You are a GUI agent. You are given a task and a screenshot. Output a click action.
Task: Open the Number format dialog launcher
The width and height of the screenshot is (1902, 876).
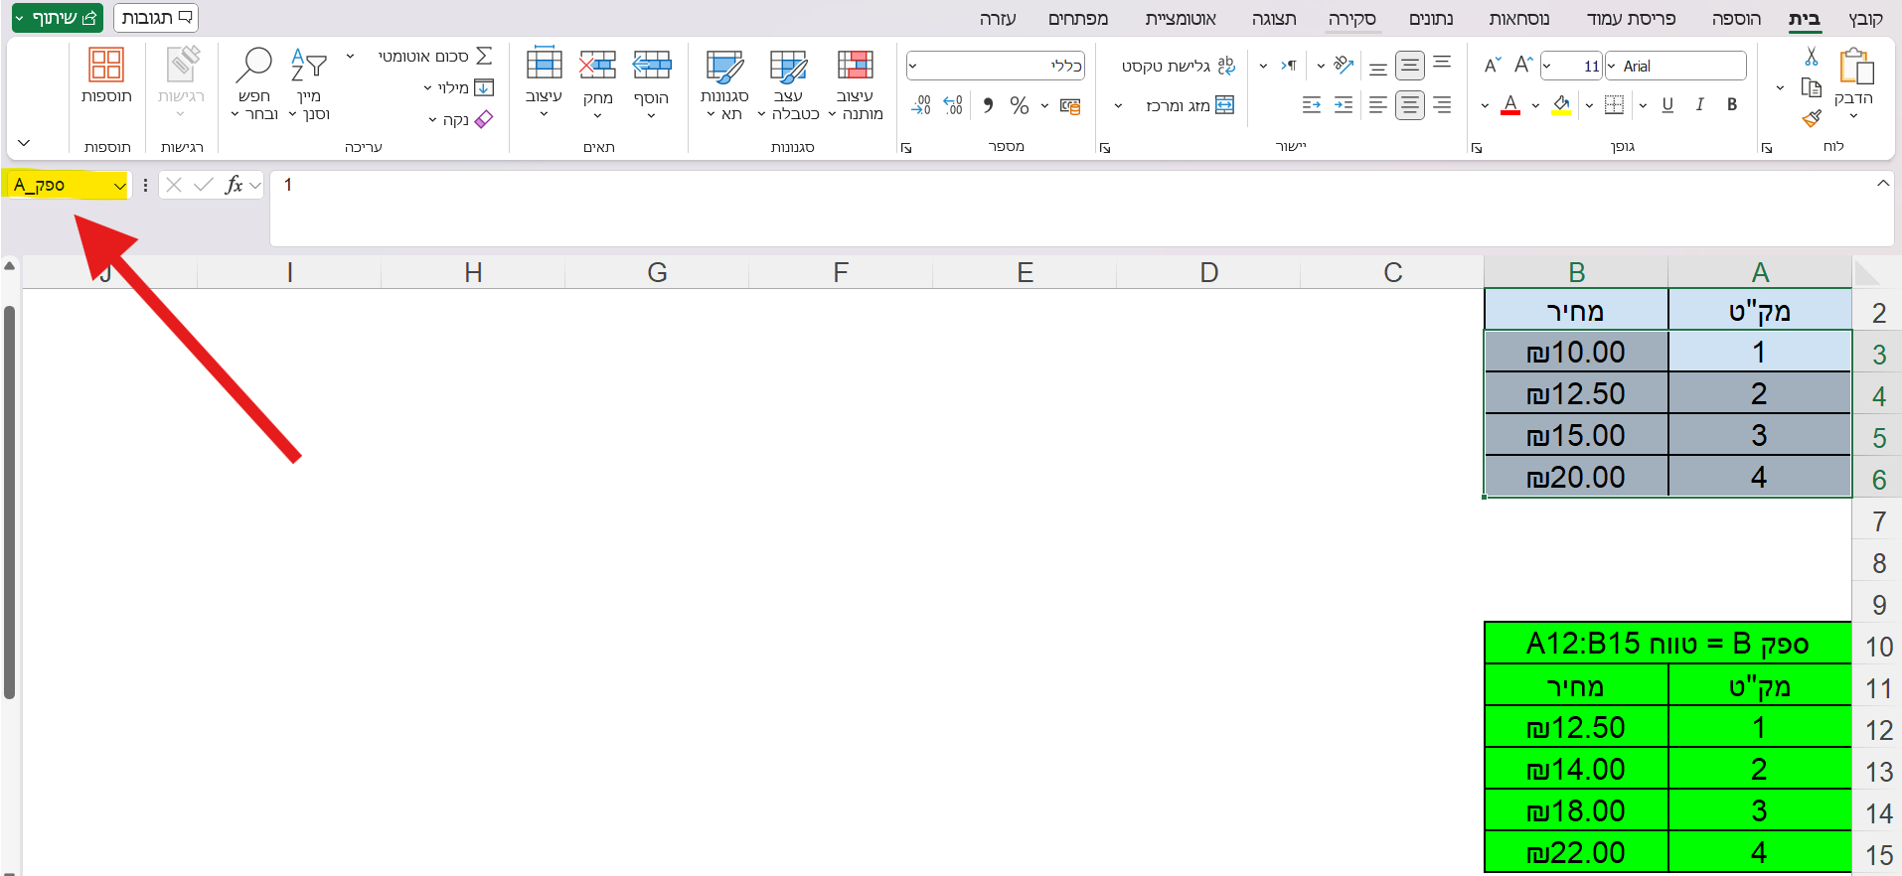coord(905,148)
